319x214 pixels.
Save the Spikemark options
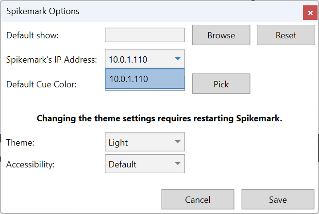point(278,199)
